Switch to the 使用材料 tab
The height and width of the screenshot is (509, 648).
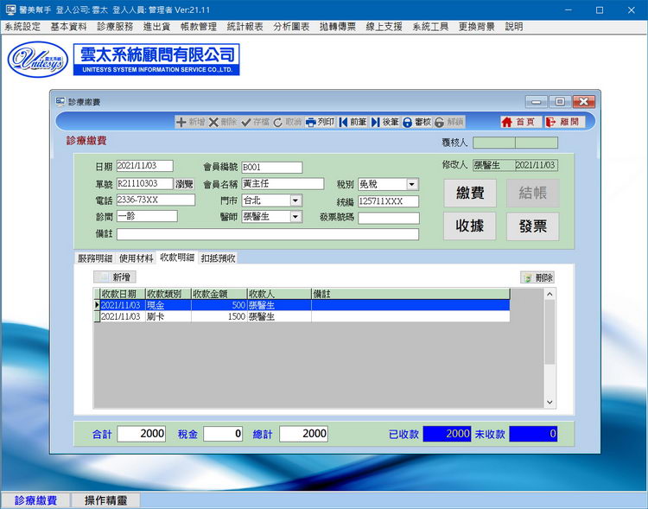click(136, 258)
